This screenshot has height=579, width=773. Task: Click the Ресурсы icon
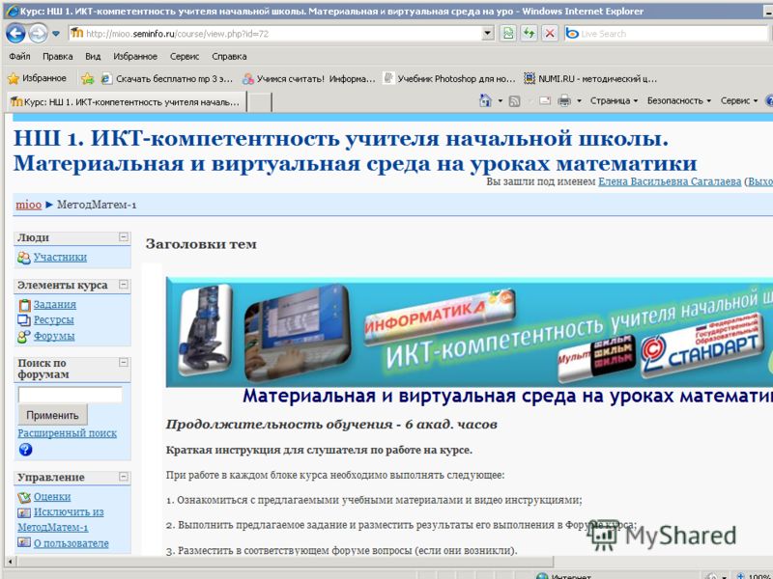tap(24, 320)
